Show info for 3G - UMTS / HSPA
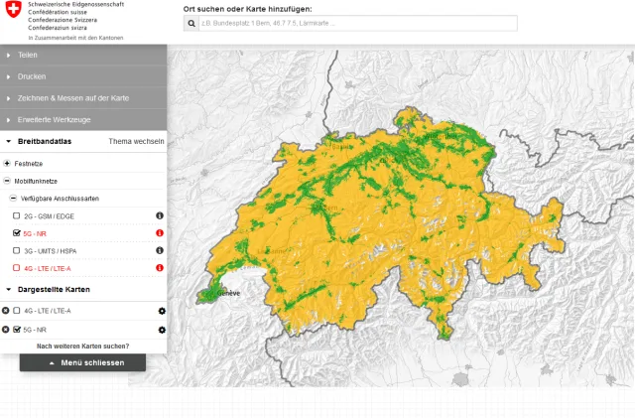Screen dimensions: 635x418 [160, 250]
